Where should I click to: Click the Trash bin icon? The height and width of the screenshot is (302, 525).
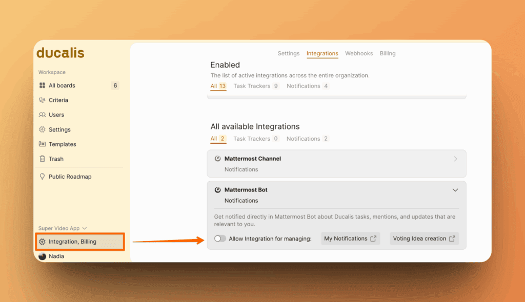pyautogui.click(x=43, y=159)
